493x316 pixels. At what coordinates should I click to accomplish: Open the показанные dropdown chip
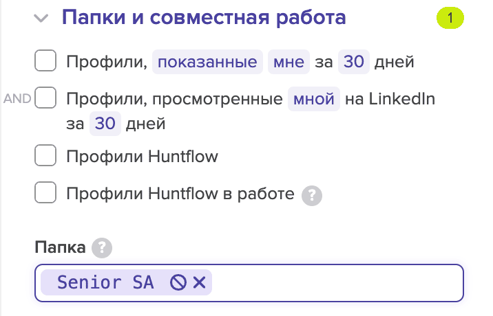pyautogui.click(x=207, y=63)
